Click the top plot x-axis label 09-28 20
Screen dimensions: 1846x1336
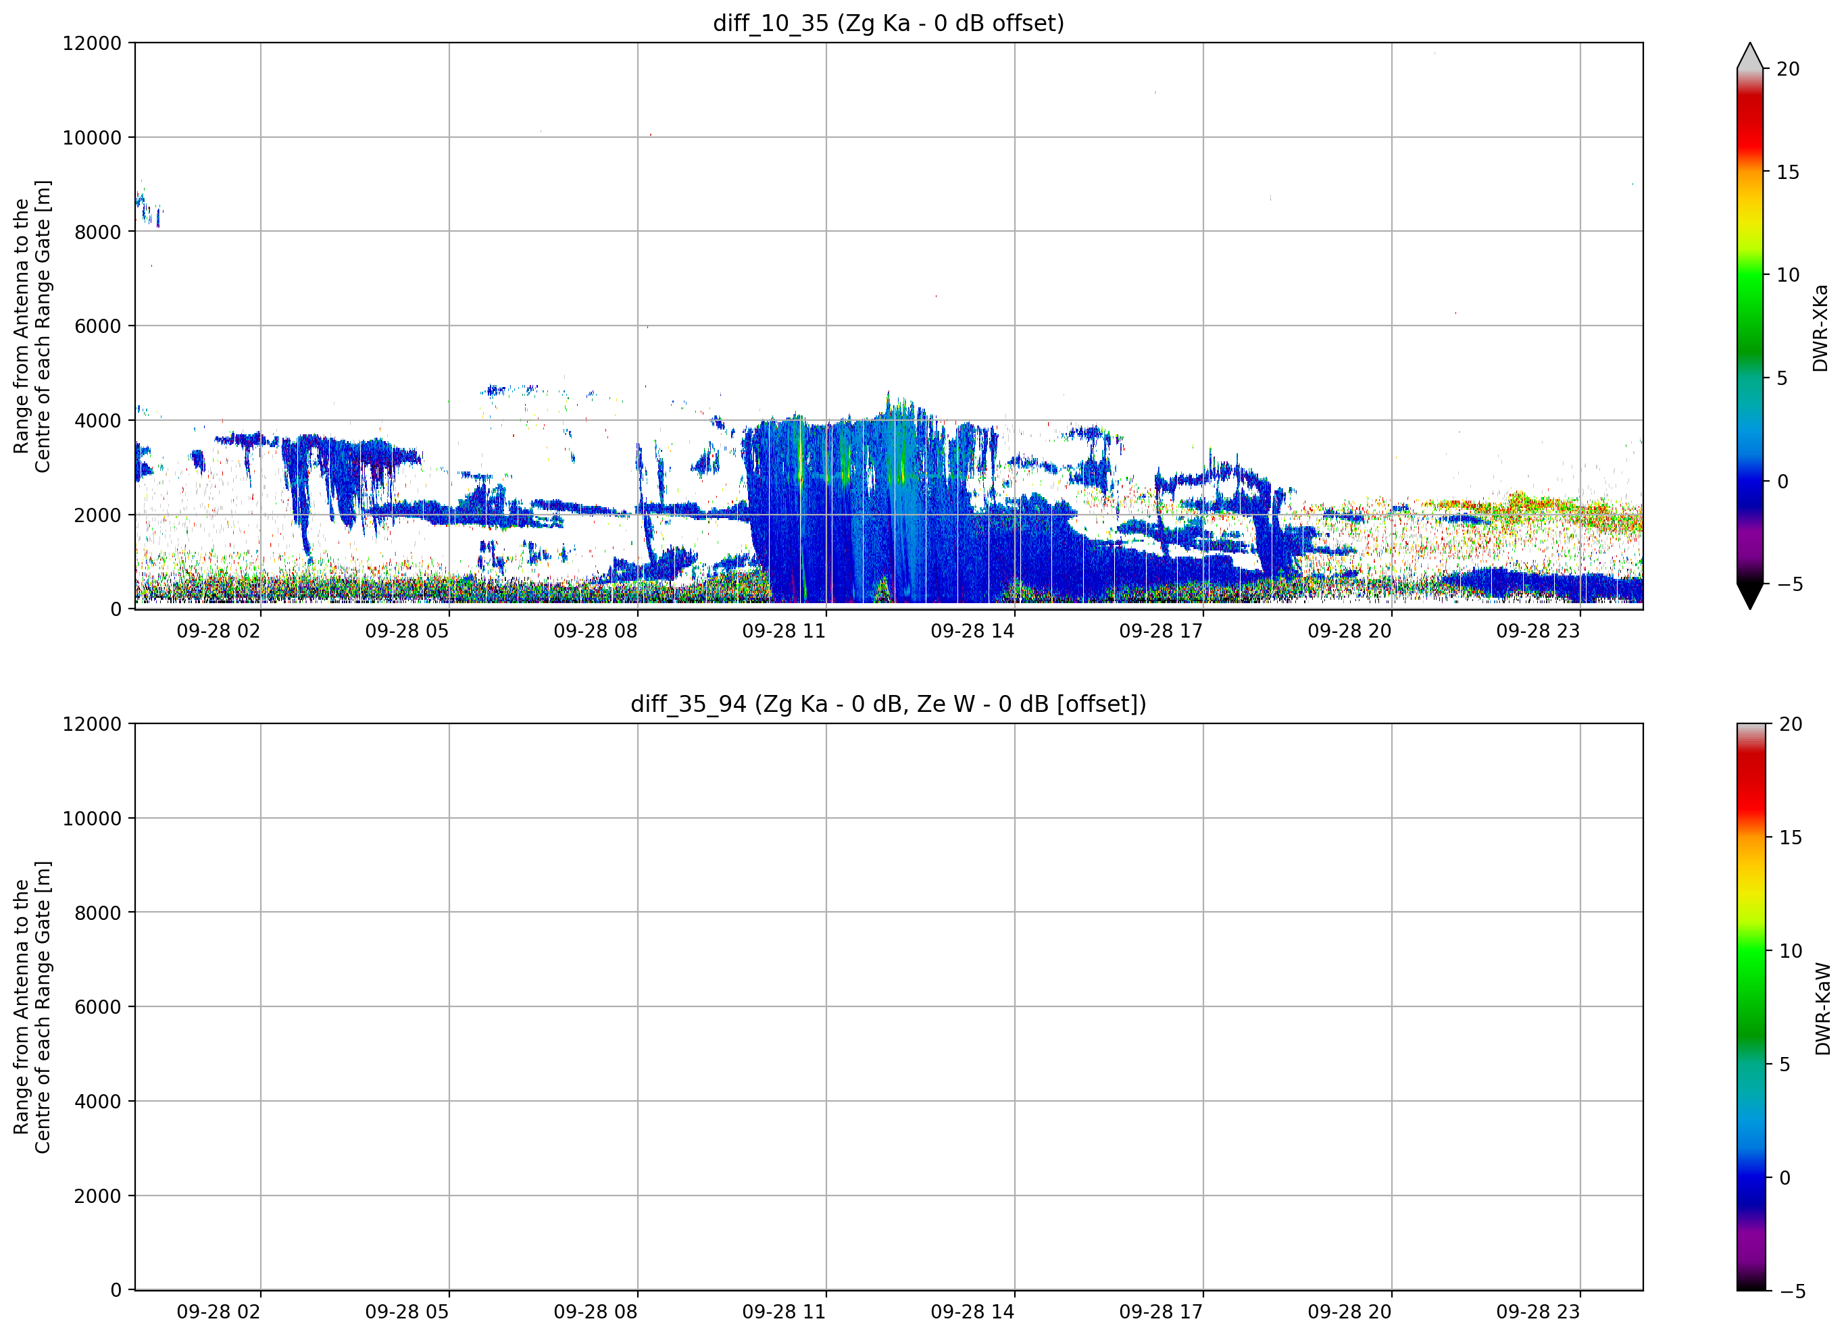[x=1349, y=631]
